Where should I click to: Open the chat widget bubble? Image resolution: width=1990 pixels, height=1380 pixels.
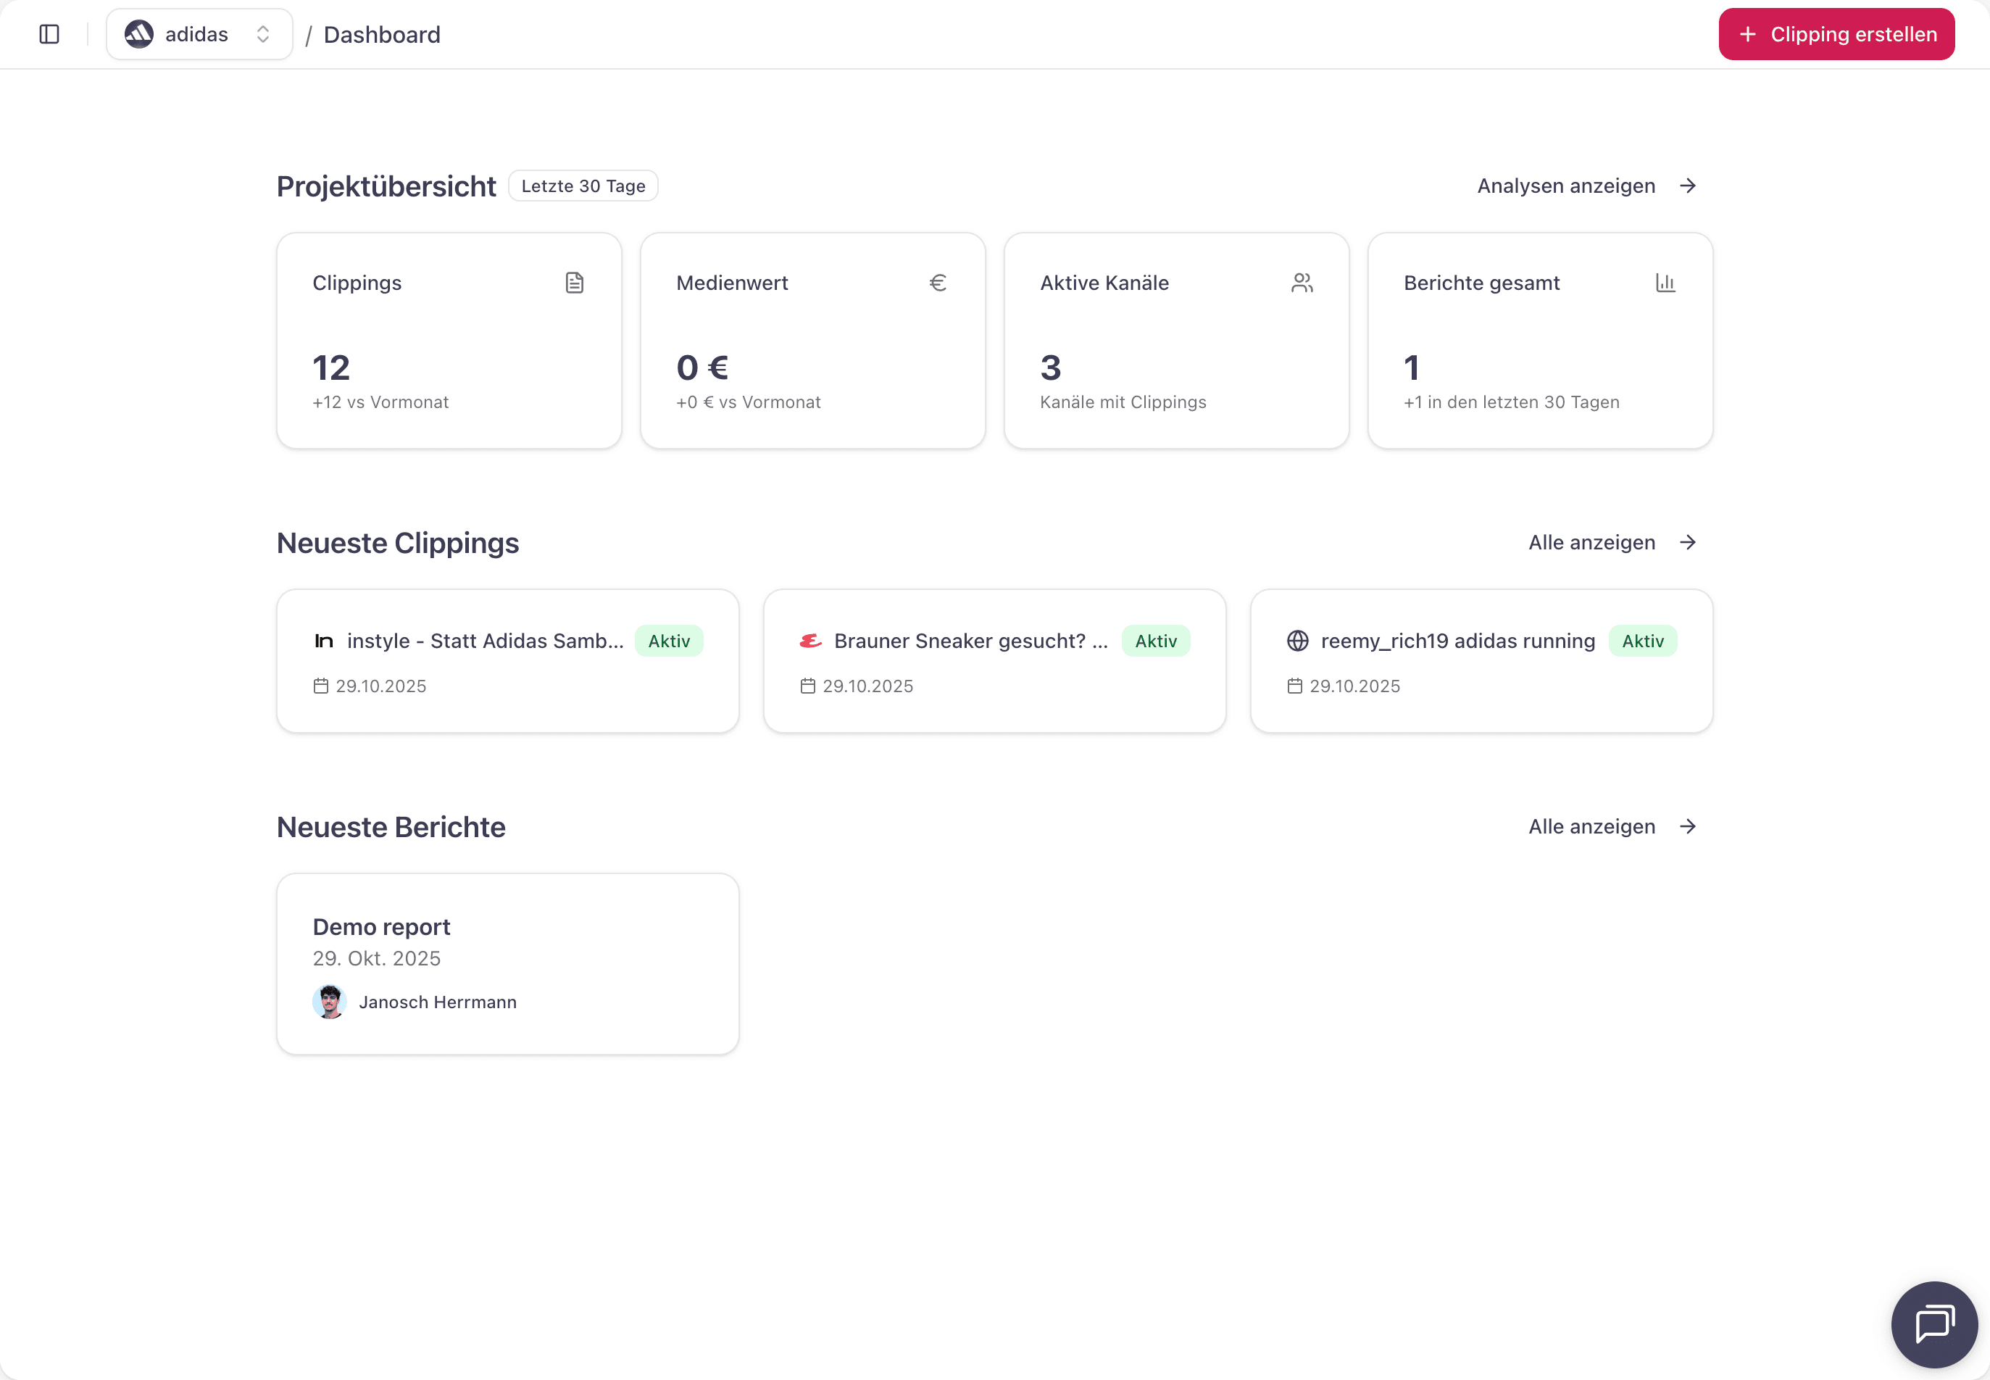coord(1933,1323)
